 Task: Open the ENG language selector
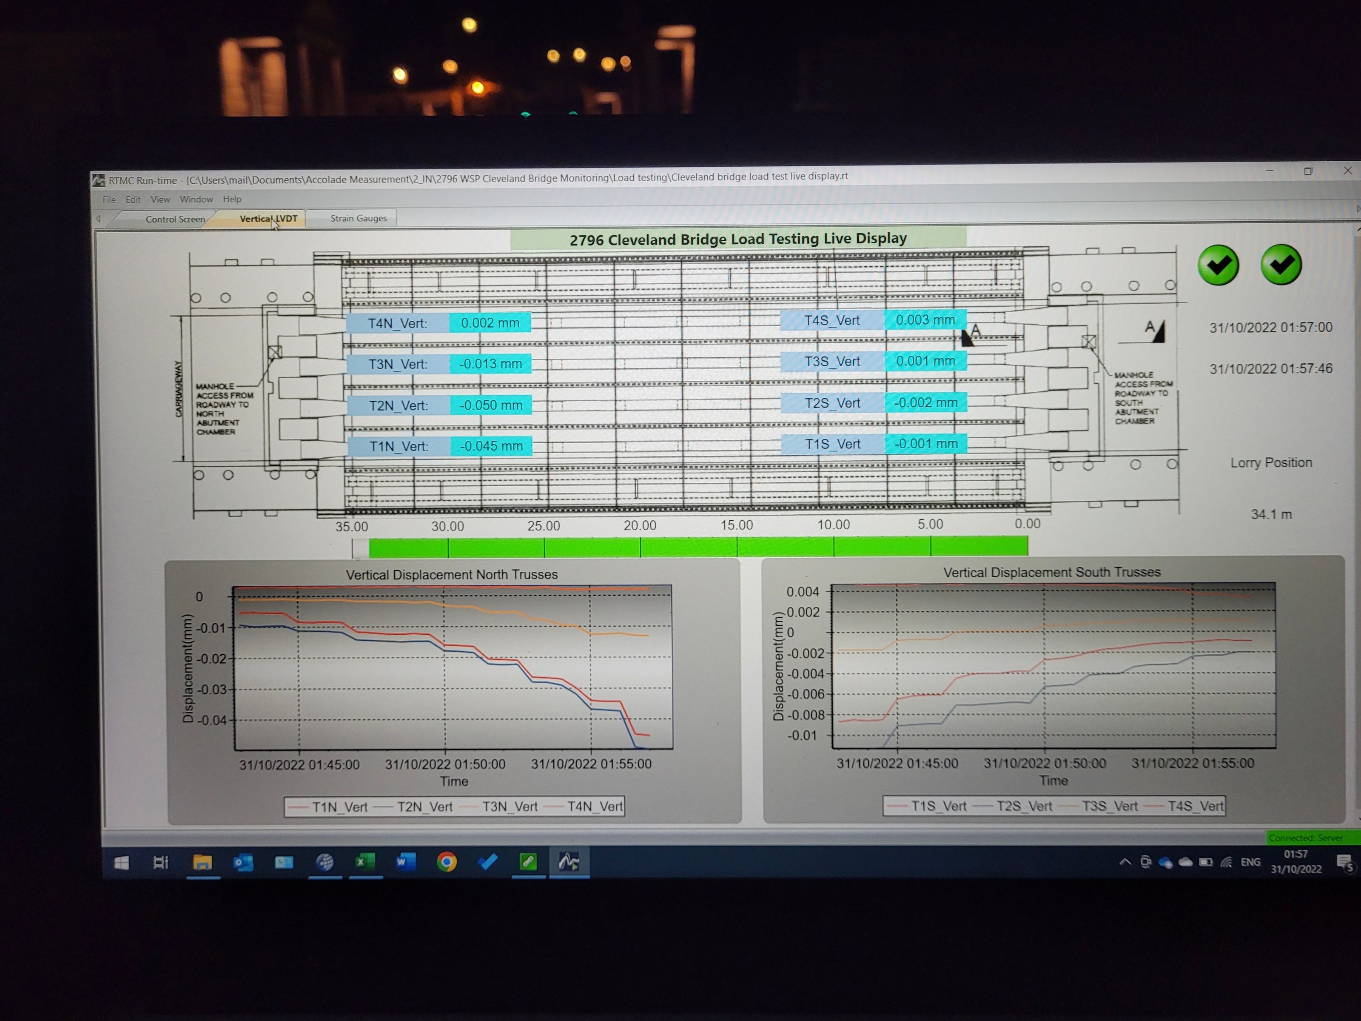pyautogui.click(x=1251, y=863)
